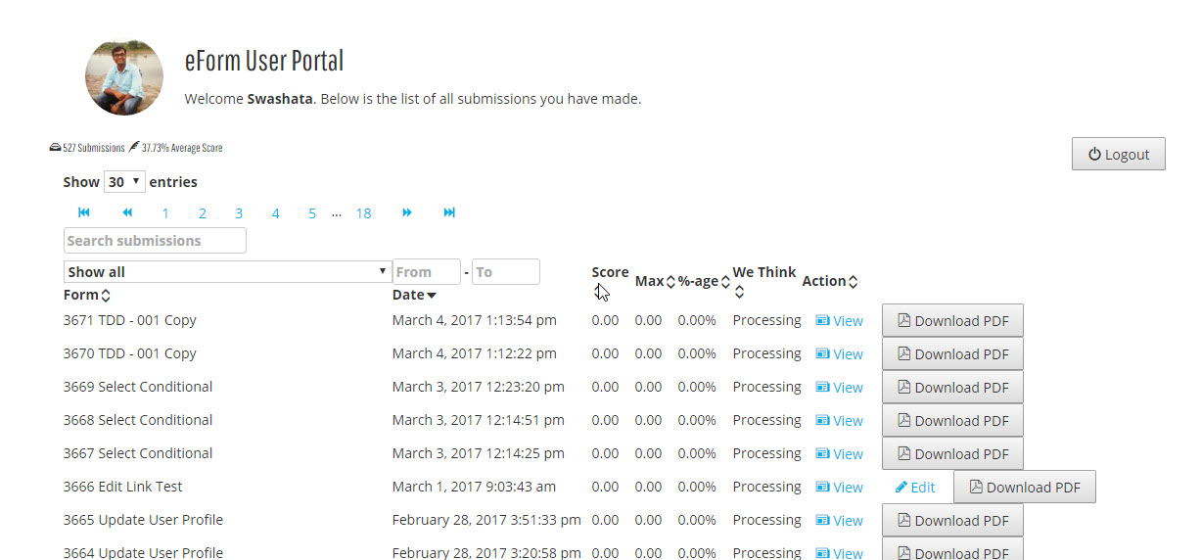The image size is (1201, 560).
Task: Open the entries count dropdown showing 30
Action: [x=124, y=182]
